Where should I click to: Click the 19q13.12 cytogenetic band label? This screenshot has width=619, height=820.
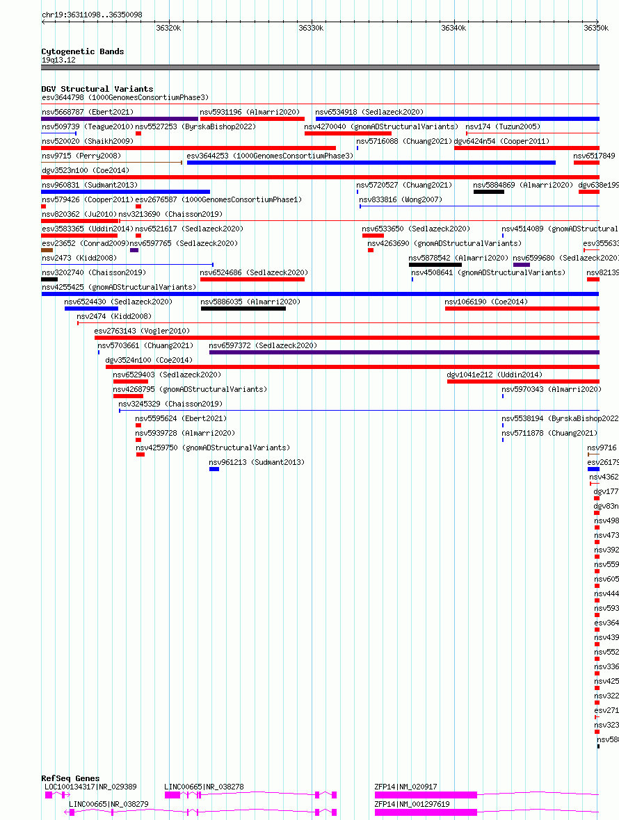58,60
